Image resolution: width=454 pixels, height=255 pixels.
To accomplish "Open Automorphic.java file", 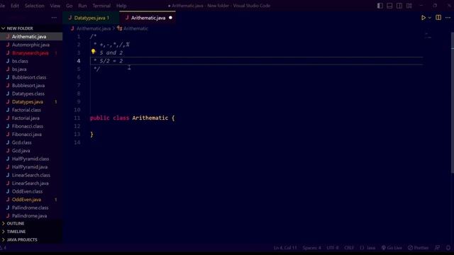I will coord(31,45).
